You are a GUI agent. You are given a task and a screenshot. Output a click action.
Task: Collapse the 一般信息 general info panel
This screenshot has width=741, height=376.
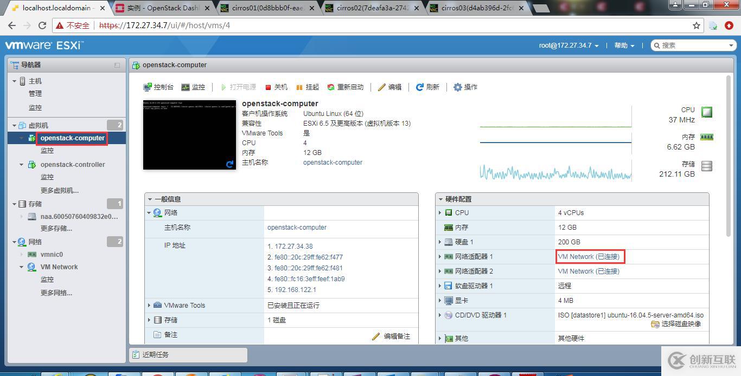[150, 199]
